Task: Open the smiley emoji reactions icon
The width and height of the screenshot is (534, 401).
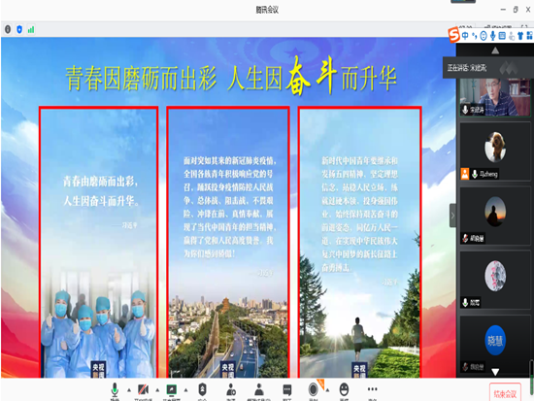Action: (x=344, y=389)
